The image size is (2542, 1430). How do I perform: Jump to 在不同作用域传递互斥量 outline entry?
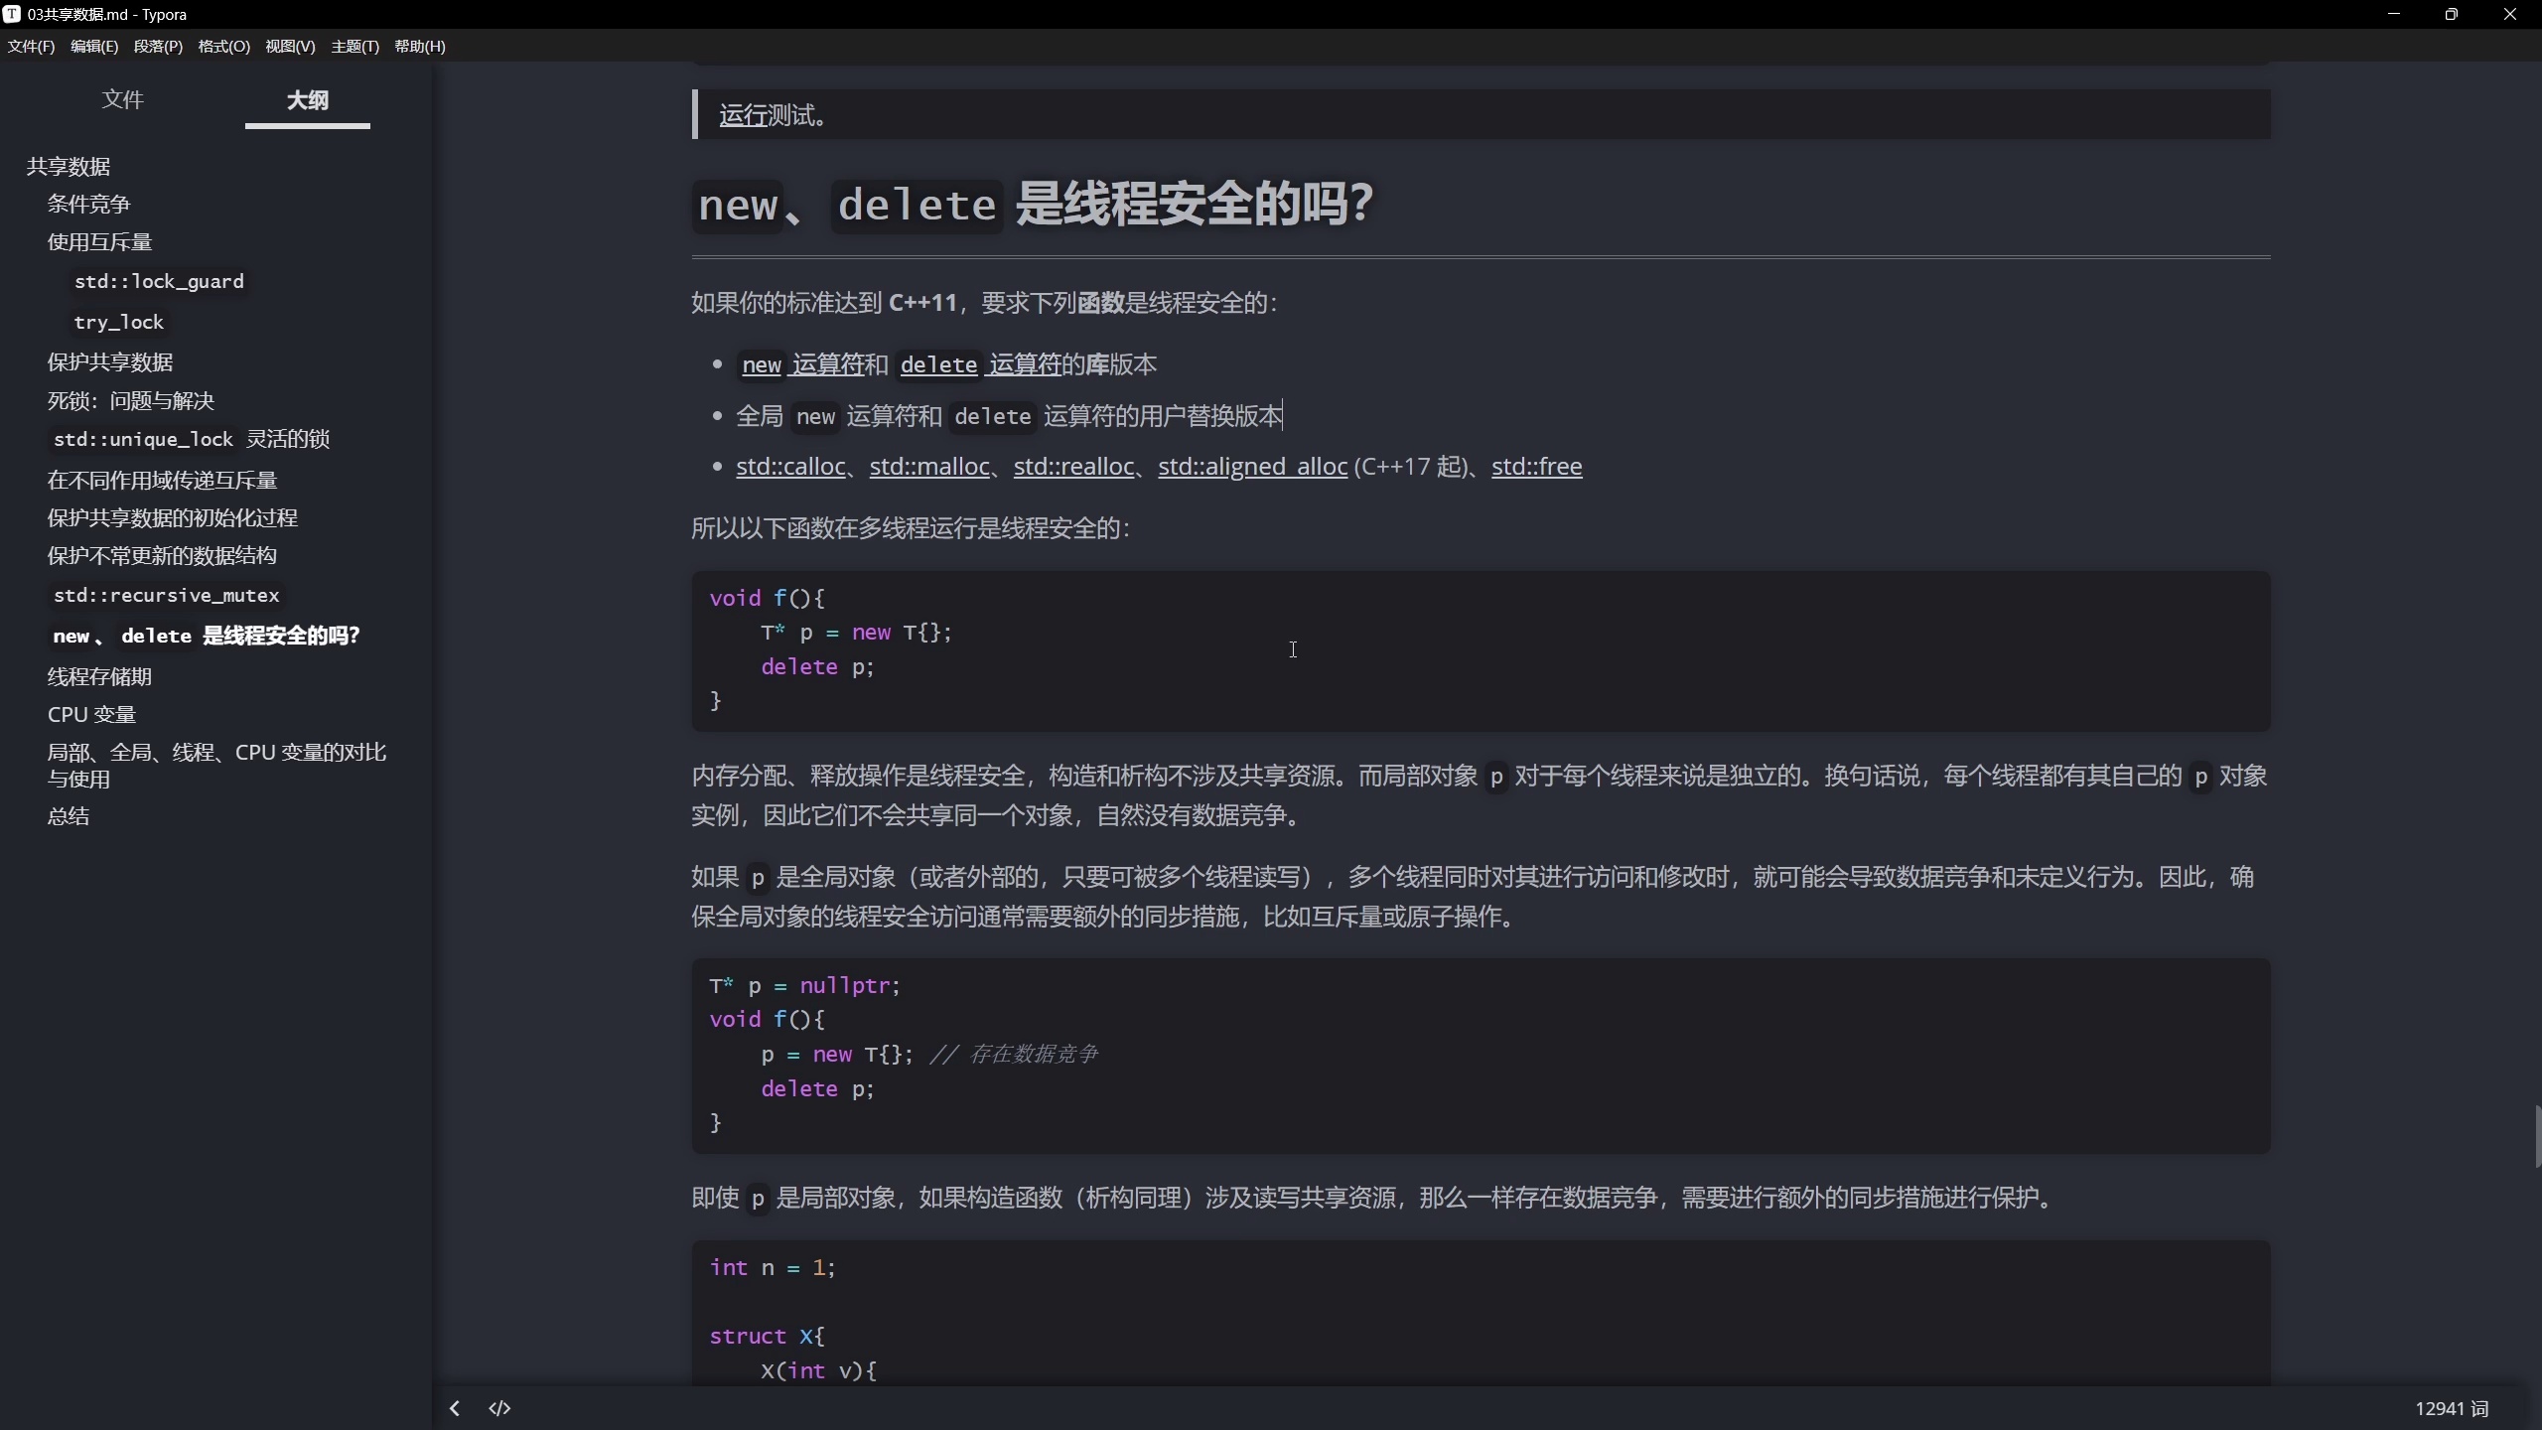point(162,480)
